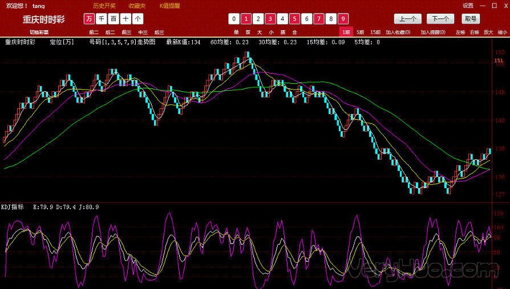
Task: Select the 大 big-number filter
Action: 259,32
